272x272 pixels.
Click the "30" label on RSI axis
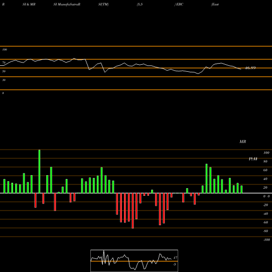tap(4, 80)
